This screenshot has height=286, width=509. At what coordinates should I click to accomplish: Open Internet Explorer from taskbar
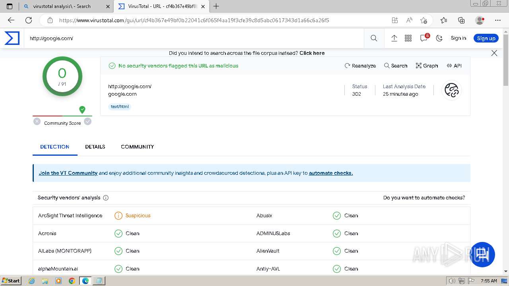pyautogui.click(x=32, y=280)
